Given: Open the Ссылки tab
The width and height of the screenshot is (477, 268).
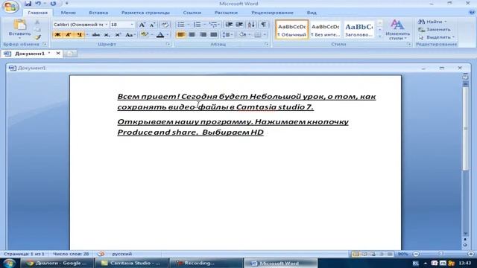Looking at the screenshot, I should tap(192, 13).
